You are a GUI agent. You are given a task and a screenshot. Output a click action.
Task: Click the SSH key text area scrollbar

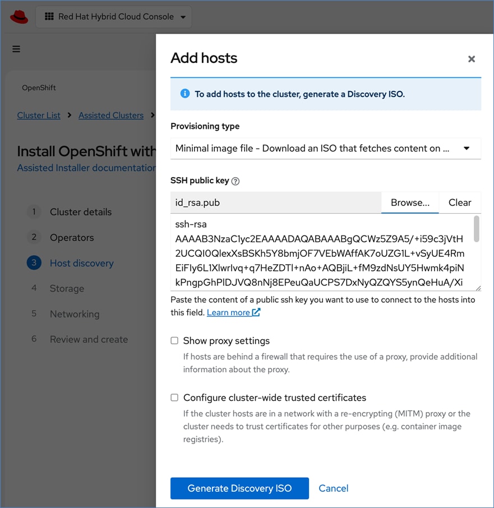pos(476,229)
